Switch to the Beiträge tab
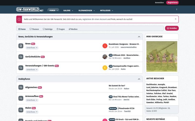The width and height of the screenshot is (195, 121). pos(48,29)
